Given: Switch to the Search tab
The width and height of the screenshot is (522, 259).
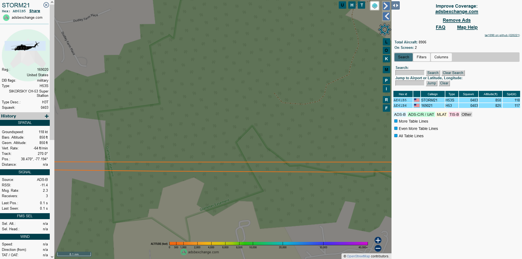Looking at the screenshot, I should click(403, 57).
